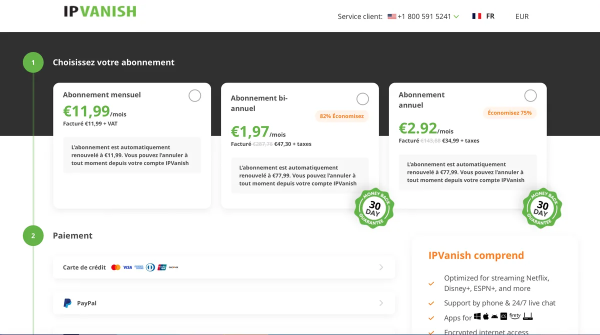Expand the PayPal option via its chevron
600x335 pixels.
point(381,303)
